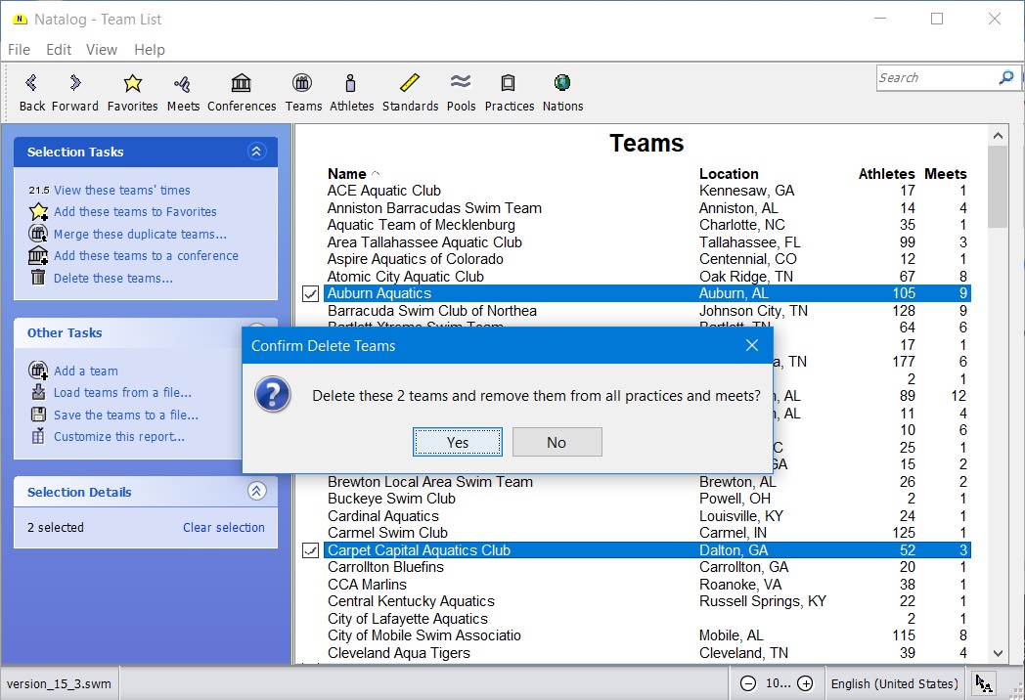Collapse the Selection Tasks panel
The width and height of the screenshot is (1025, 700).
click(x=256, y=152)
